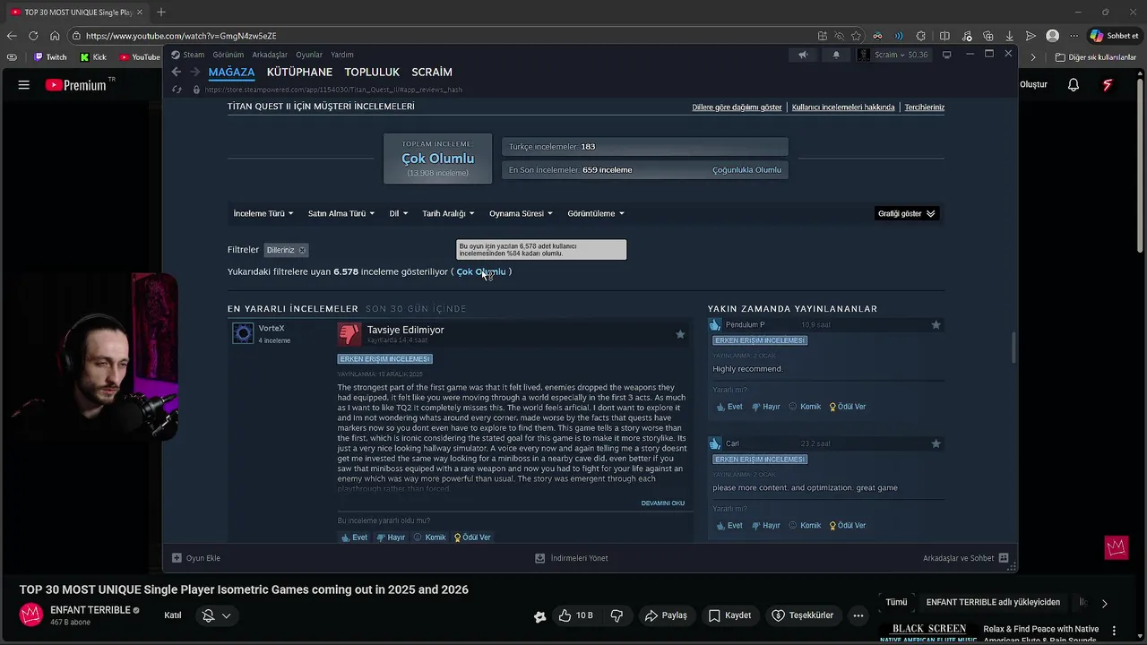Viewport: 1147px width, 645px height.
Task: Switch to KÜTÜPHANE tab
Action: 299,72
